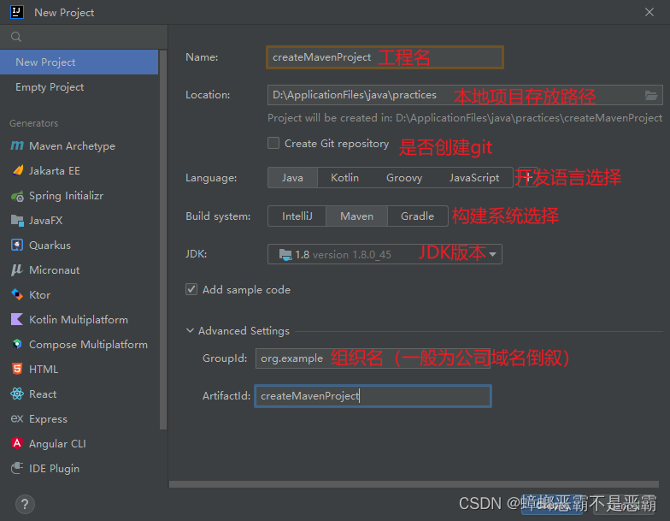The height and width of the screenshot is (521, 670).
Task: Choose Gradle build system
Action: tap(417, 216)
